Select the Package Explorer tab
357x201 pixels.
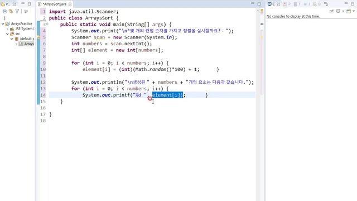[x=6, y=4]
